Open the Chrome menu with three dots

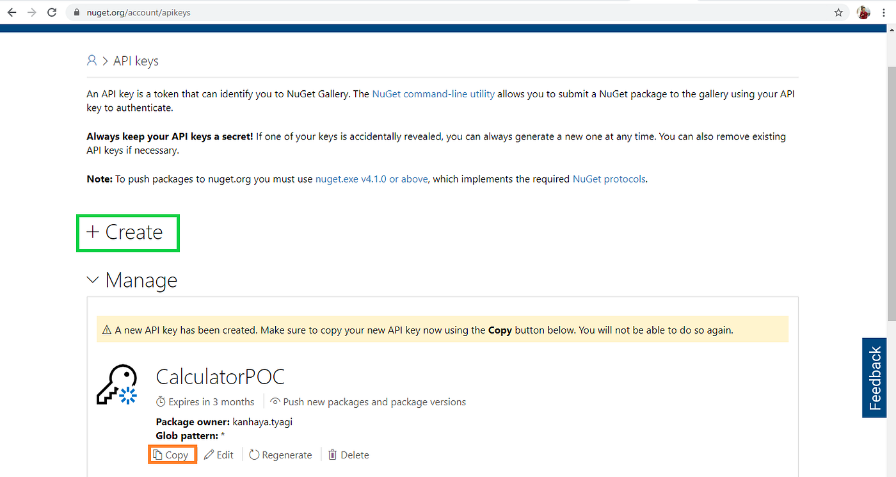[884, 12]
